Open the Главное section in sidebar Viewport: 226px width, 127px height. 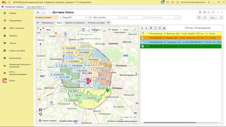[13, 13]
